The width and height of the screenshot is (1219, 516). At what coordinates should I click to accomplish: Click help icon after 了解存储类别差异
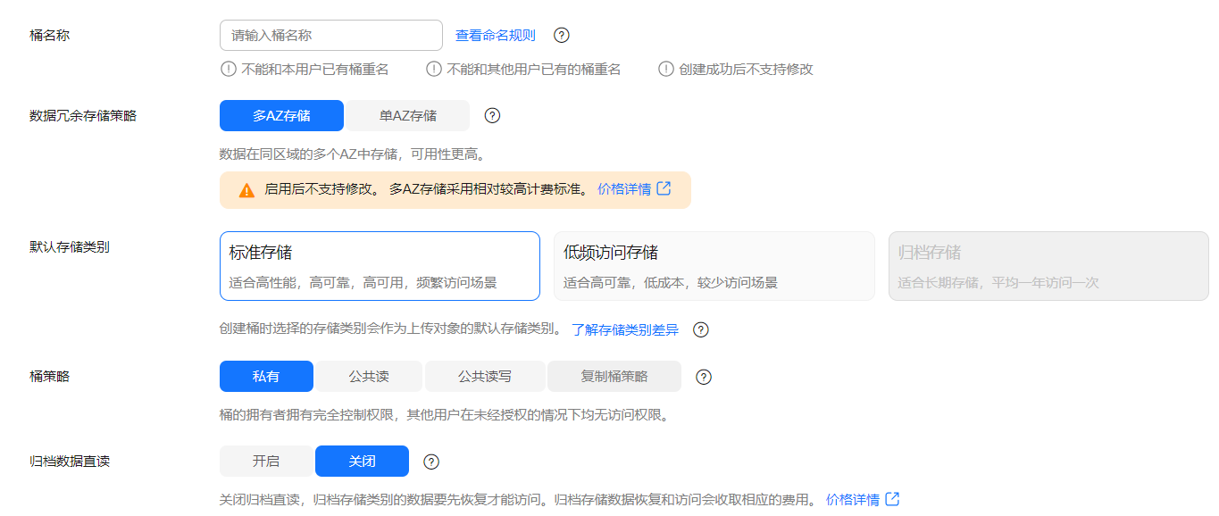pos(701,330)
